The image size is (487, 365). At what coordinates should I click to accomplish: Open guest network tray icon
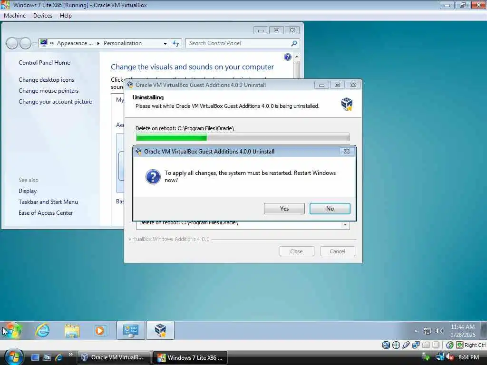coord(428,331)
